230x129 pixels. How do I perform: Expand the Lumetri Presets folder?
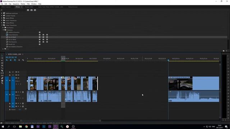[x=2, y=16]
